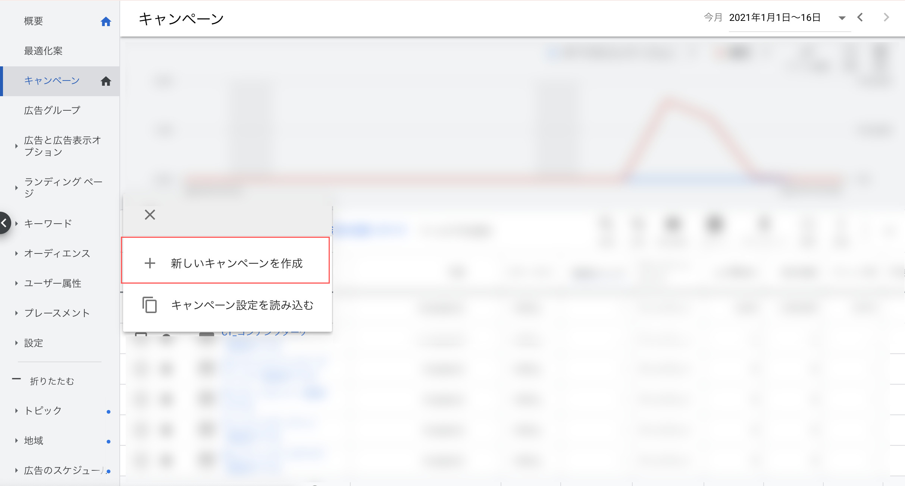
Task: Close the popup with the X icon
Action: (x=150, y=215)
